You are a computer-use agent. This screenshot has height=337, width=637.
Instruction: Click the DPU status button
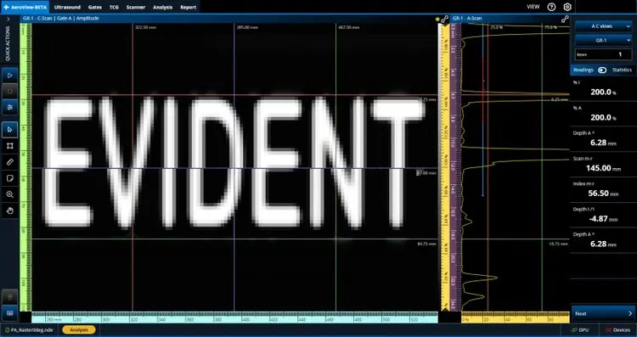pos(580,329)
